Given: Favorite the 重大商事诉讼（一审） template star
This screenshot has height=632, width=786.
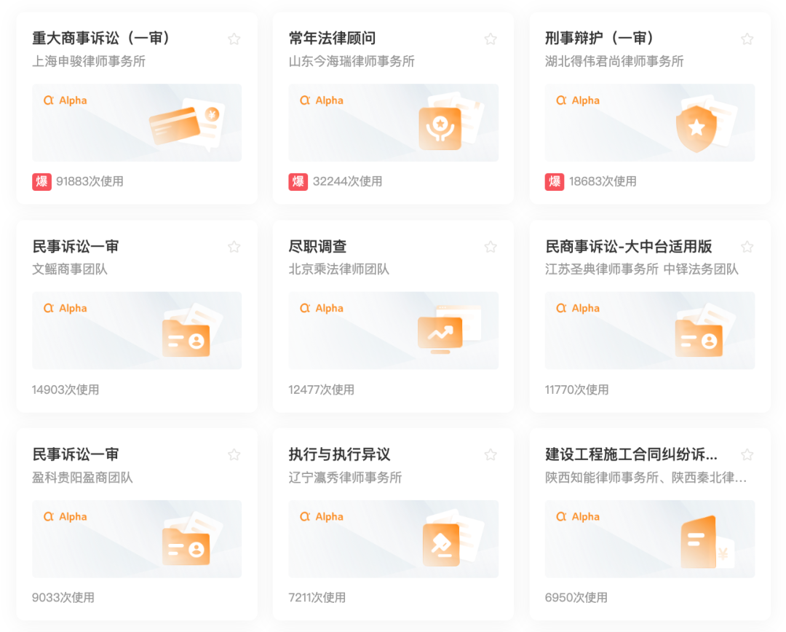Looking at the screenshot, I should 234,39.
